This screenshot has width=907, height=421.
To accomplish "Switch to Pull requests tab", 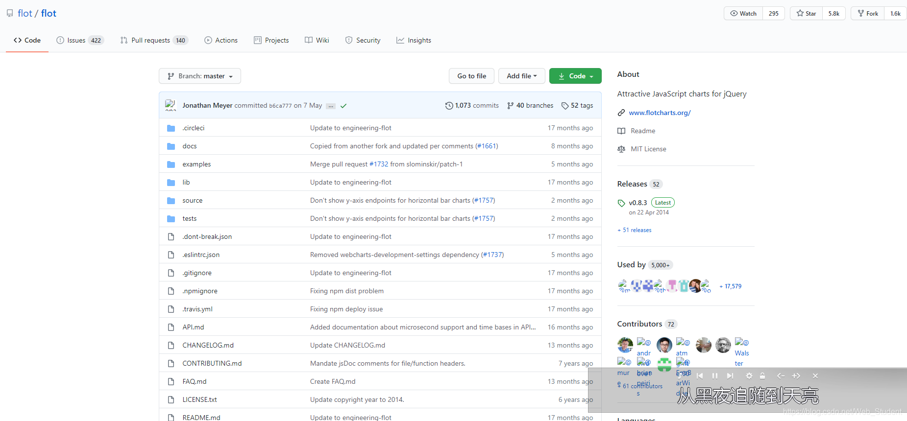I will click(x=154, y=40).
